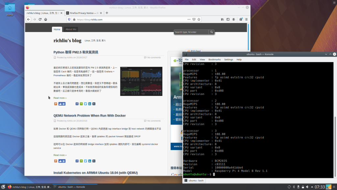The height and width of the screenshot is (190, 337).
Task: Open the Konsole Settings menu
Action: pos(228,60)
